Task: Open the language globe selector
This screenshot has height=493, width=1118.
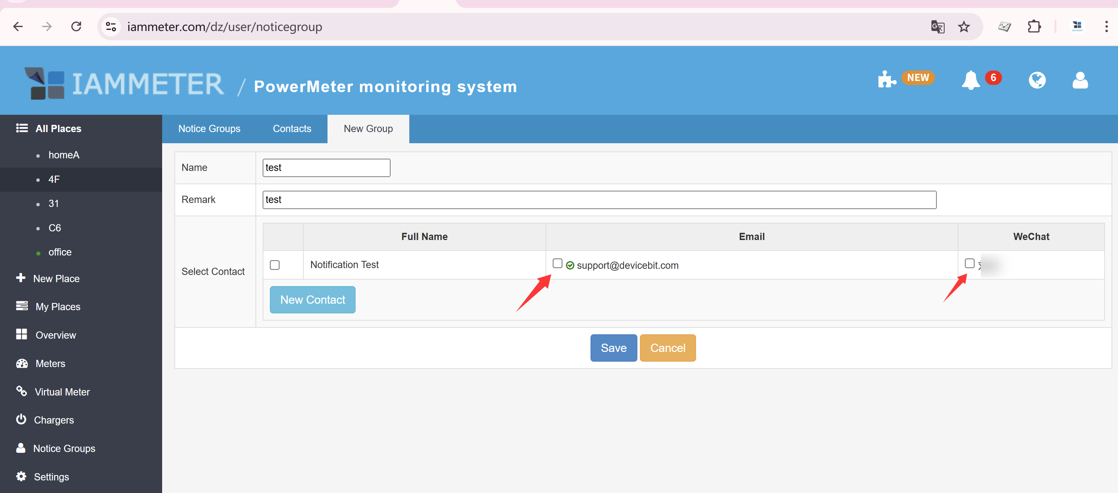Action: (x=1037, y=80)
